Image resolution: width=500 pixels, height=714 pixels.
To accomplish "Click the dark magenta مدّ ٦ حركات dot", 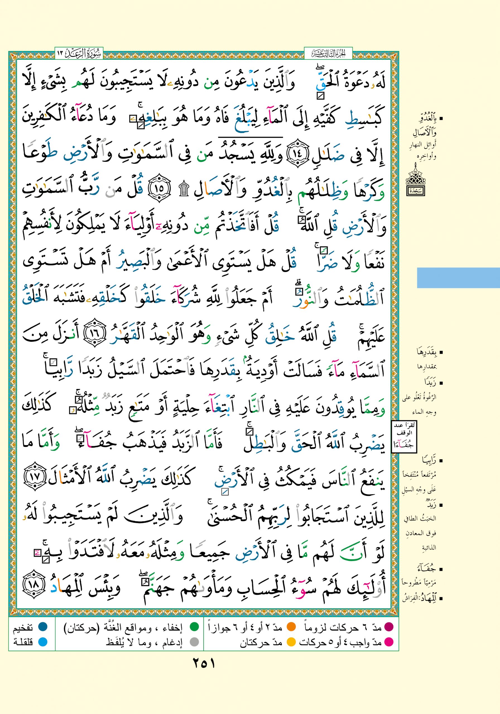I will click(x=389, y=627).
